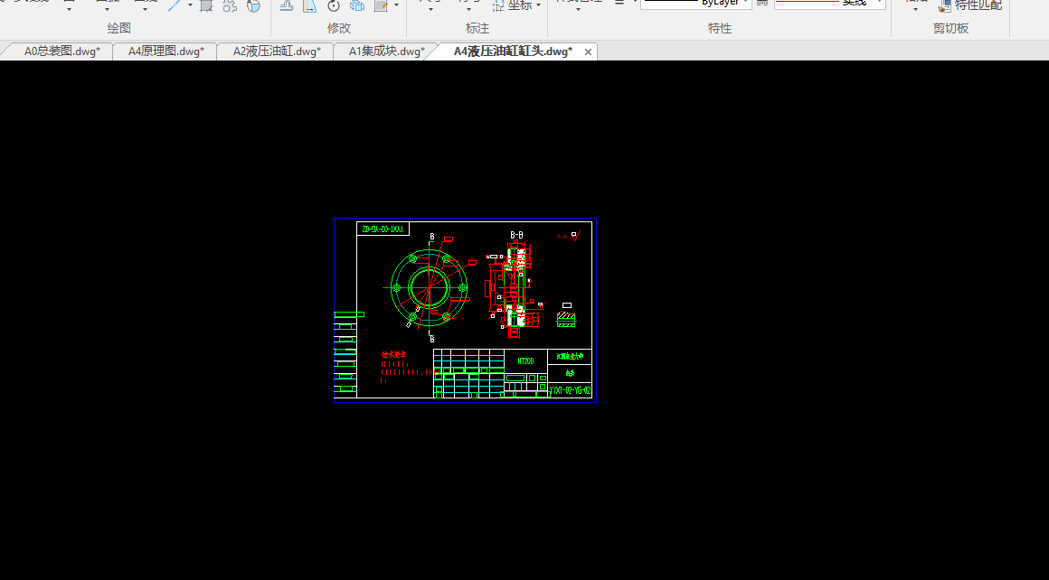Viewport: 1049px width, 580px height.
Task: Expand the 修改 panel title
Action: pyautogui.click(x=338, y=28)
